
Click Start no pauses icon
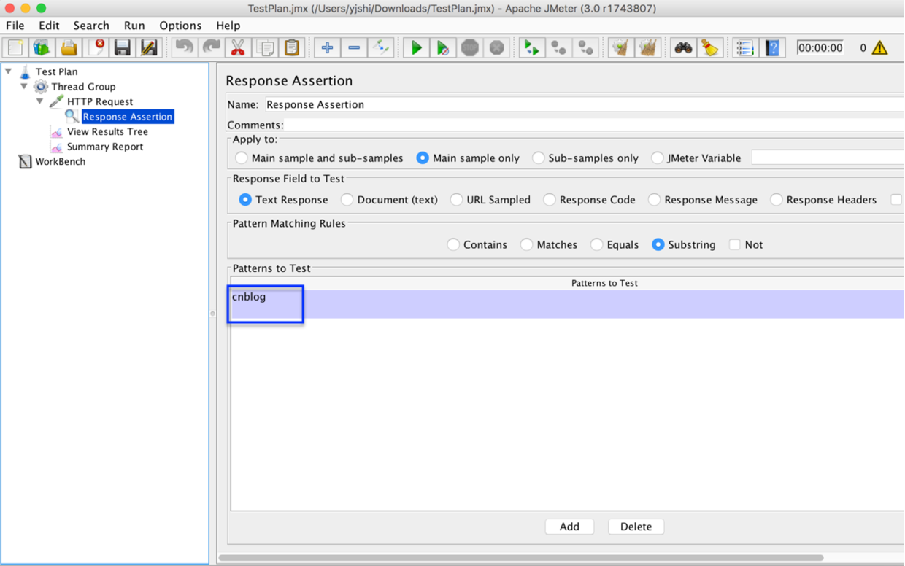tap(443, 48)
